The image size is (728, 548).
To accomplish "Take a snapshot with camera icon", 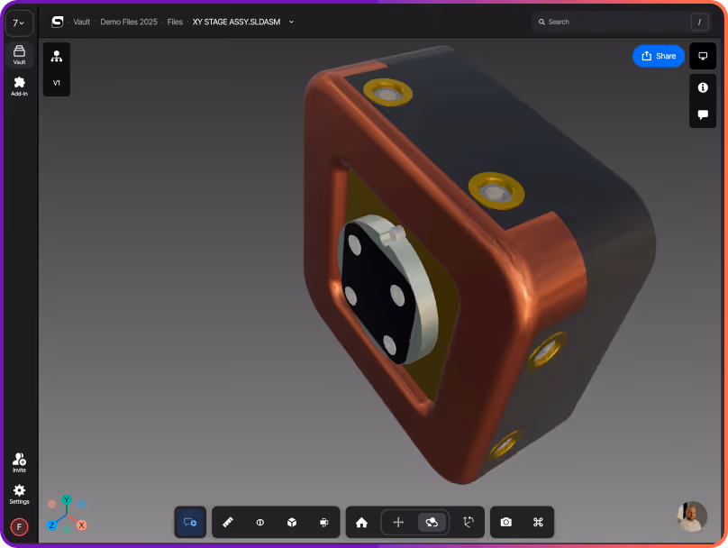I will [x=506, y=523].
